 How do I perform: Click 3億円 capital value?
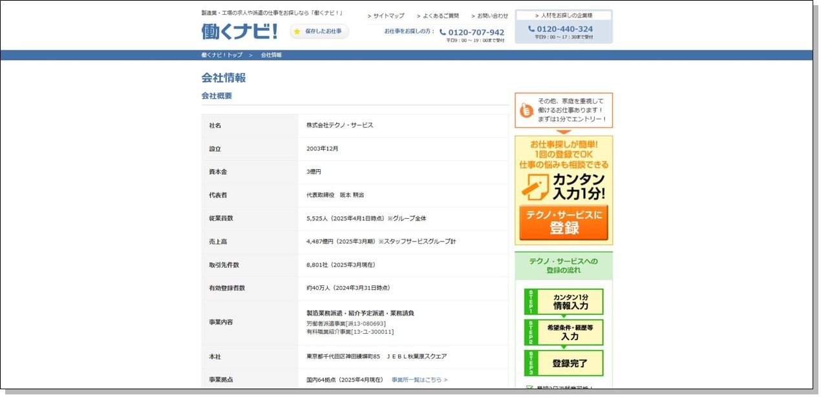pos(314,172)
